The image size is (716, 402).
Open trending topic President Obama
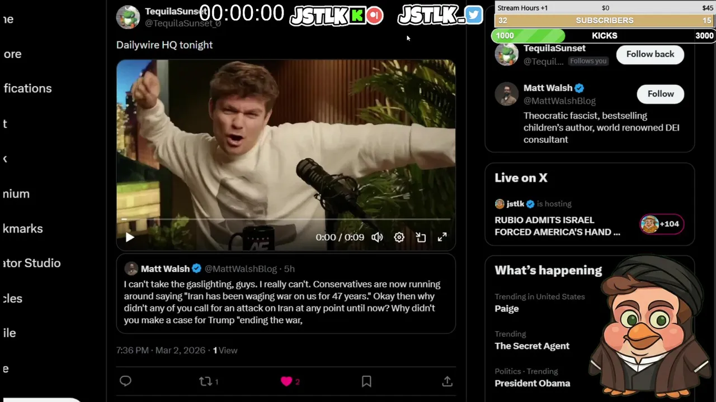pos(532,384)
